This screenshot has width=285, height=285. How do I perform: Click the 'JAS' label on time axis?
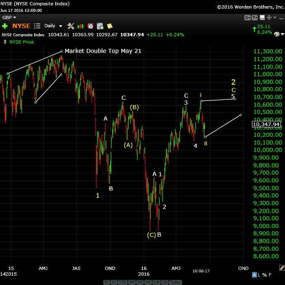coord(76,268)
